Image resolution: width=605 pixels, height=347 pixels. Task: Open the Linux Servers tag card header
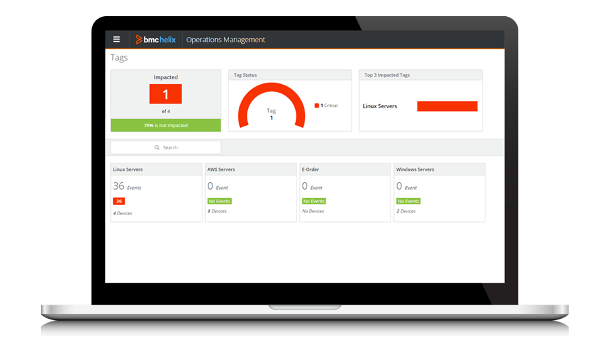(x=156, y=169)
